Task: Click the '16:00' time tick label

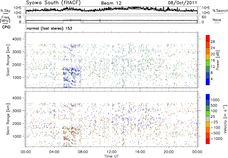Action: click(140, 152)
